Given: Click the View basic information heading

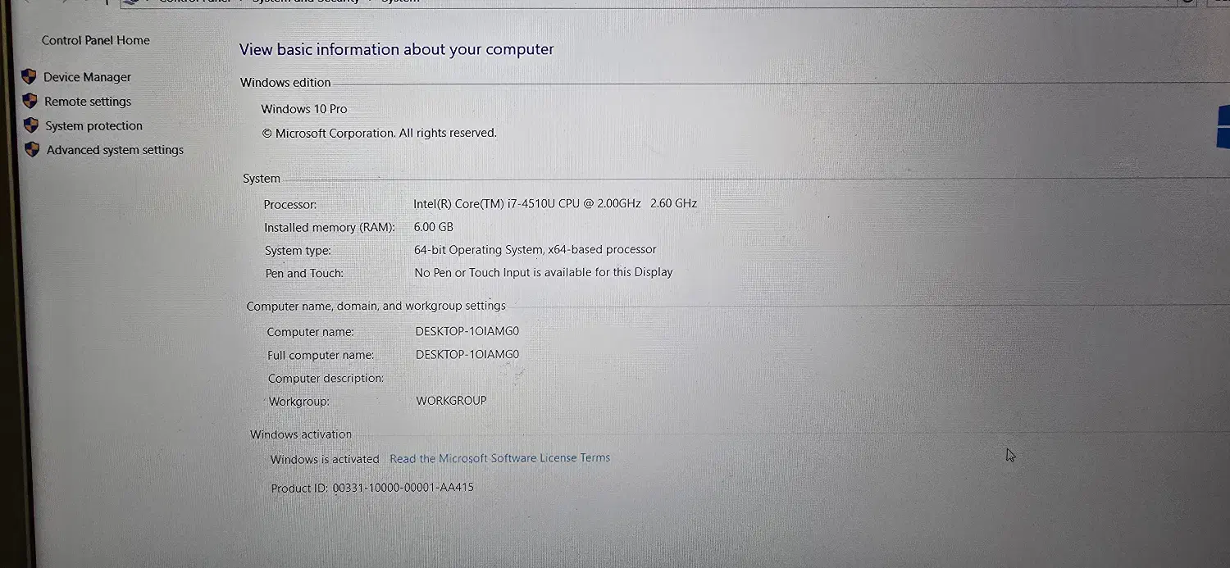Looking at the screenshot, I should click(x=397, y=49).
